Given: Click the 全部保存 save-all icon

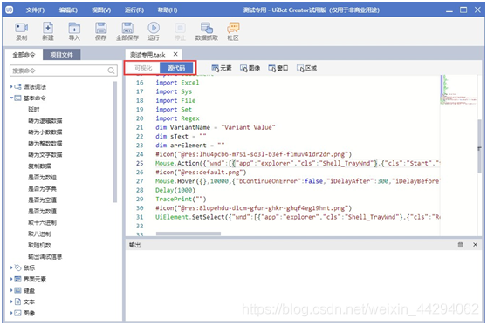Looking at the screenshot, I should click(127, 28).
